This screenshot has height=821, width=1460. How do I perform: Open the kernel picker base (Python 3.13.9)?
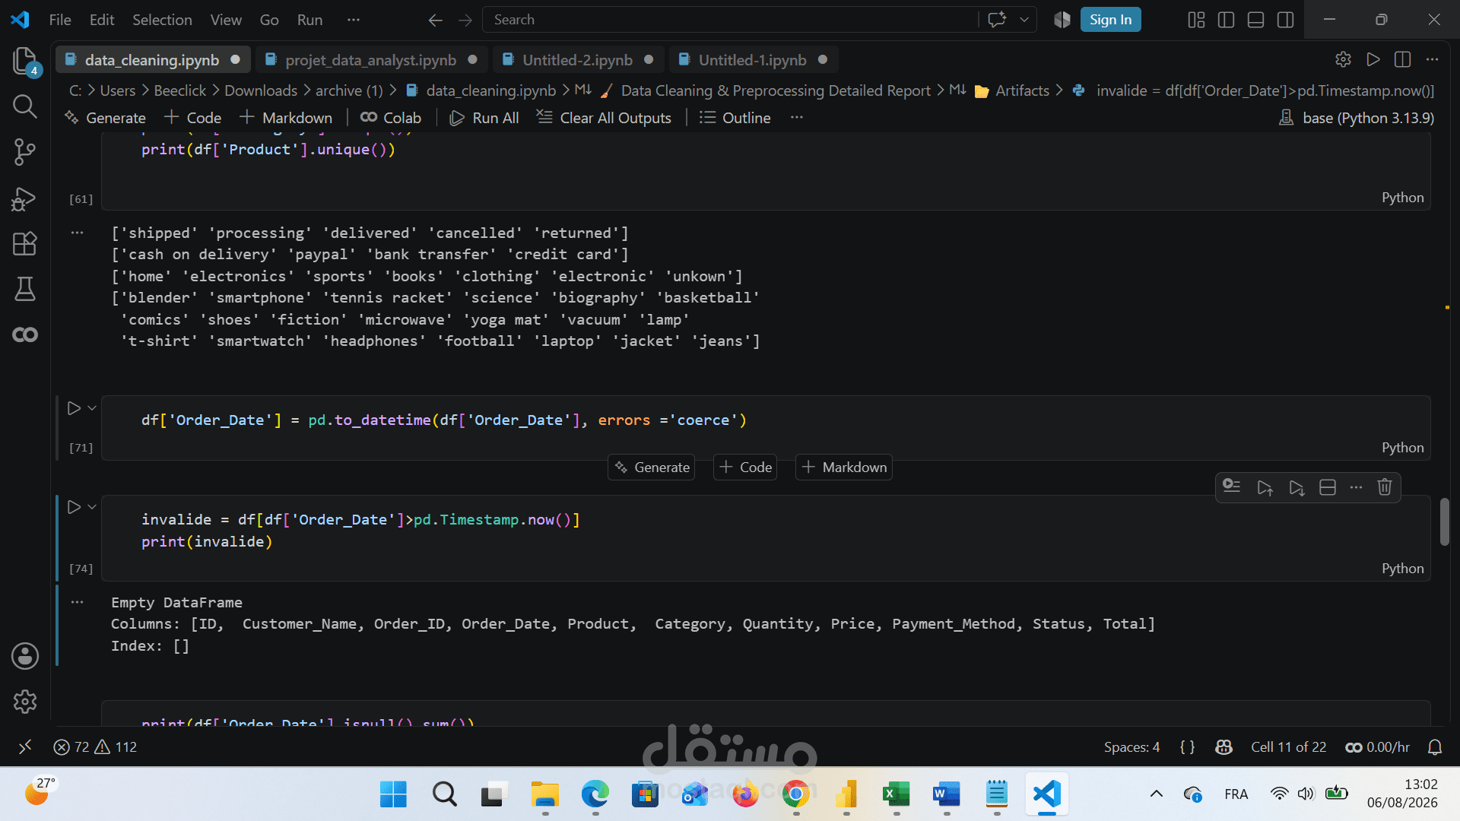point(1357,118)
